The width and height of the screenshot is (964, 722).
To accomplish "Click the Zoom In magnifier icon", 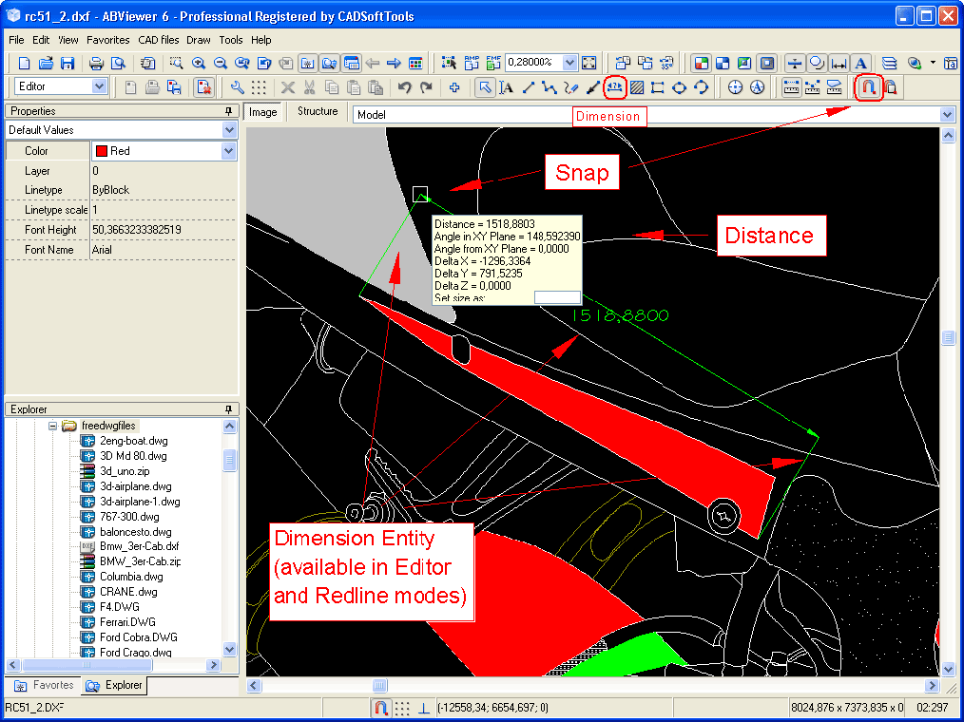I will (199, 64).
